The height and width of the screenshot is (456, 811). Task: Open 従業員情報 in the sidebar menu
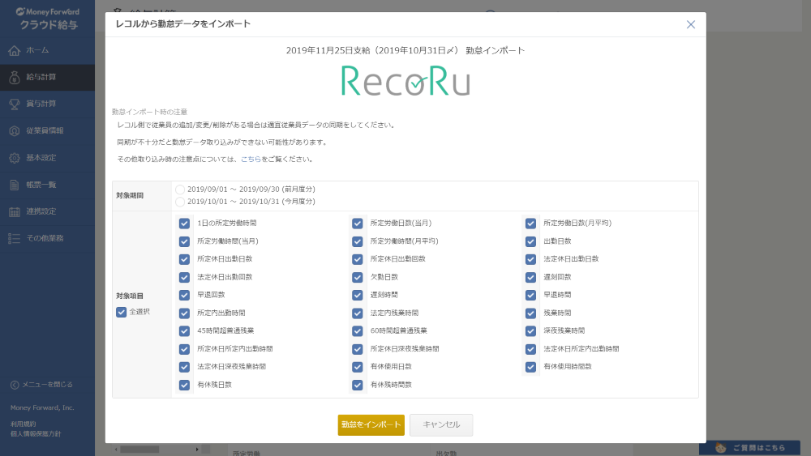click(48, 130)
